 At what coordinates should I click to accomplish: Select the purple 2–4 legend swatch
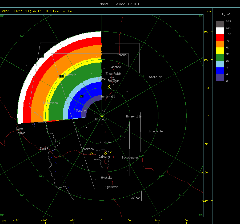(x=220, y=78)
